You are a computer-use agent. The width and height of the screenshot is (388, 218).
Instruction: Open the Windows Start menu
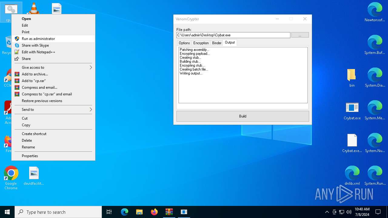(x=7, y=212)
